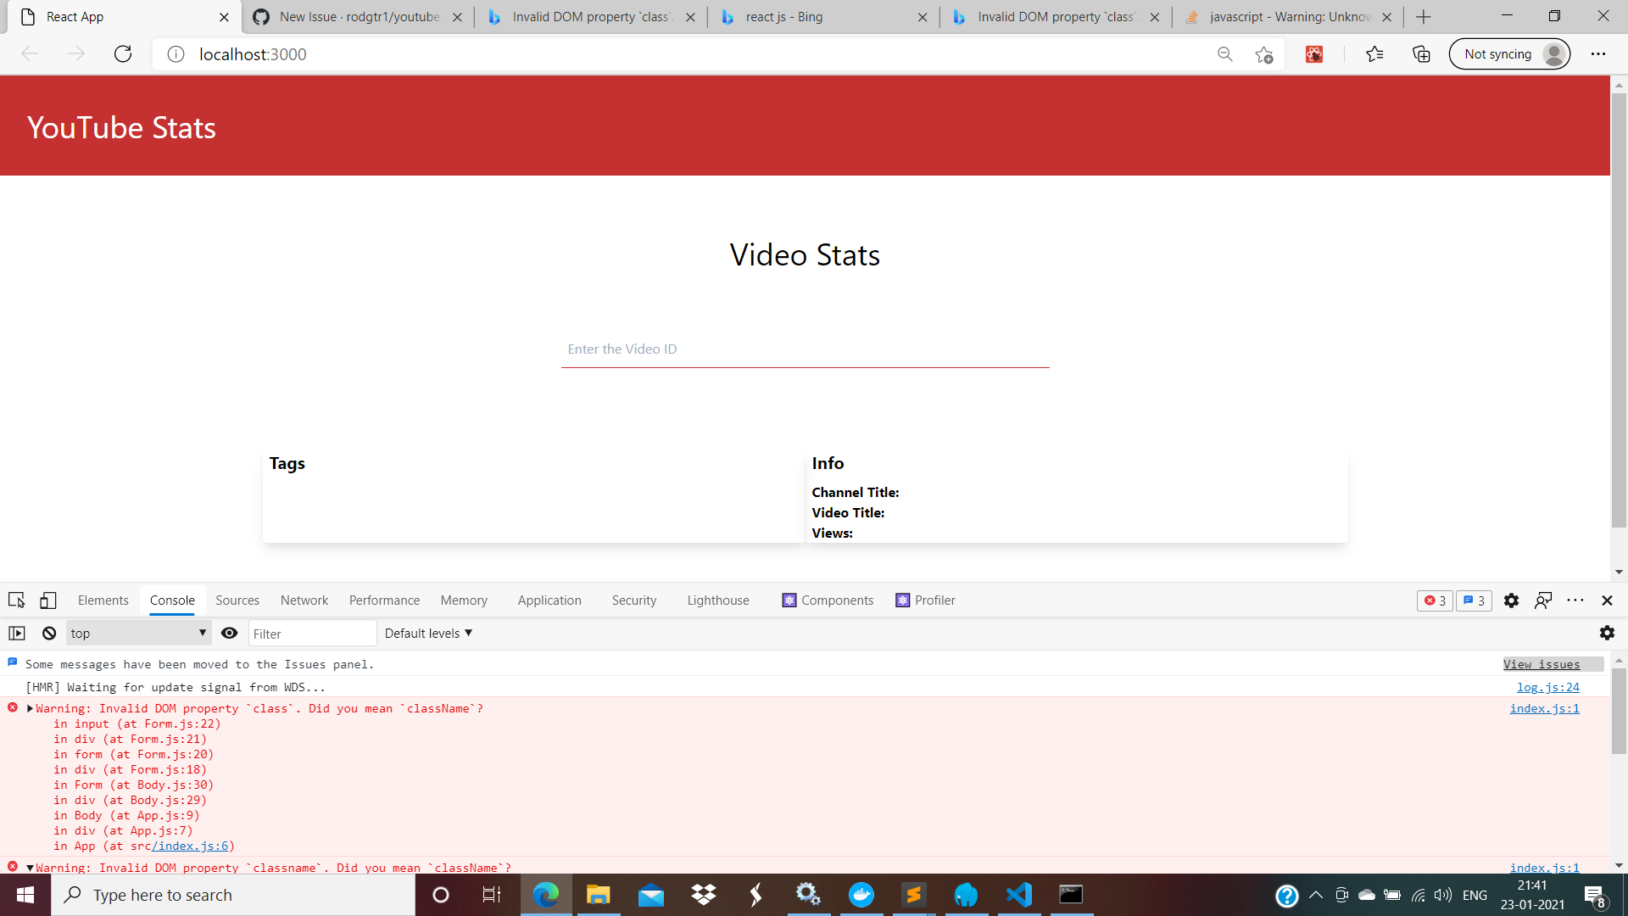Image resolution: width=1628 pixels, height=916 pixels.
Task: Click the Enter the Video ID field
Action: tap(805, 349)
